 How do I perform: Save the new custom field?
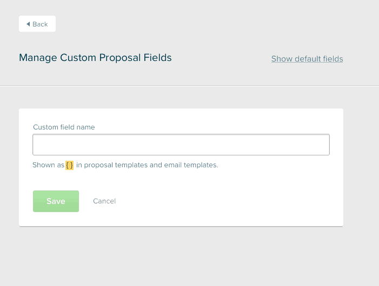tap(56, 201)
